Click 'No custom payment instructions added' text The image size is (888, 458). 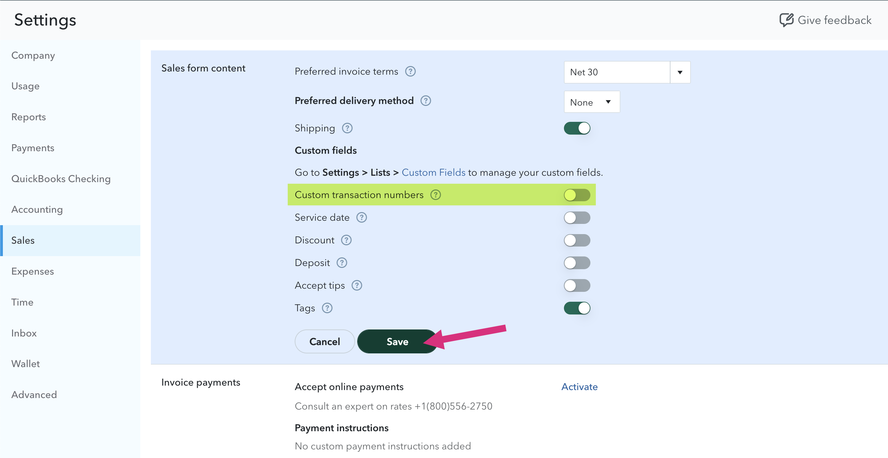point(383,446)
